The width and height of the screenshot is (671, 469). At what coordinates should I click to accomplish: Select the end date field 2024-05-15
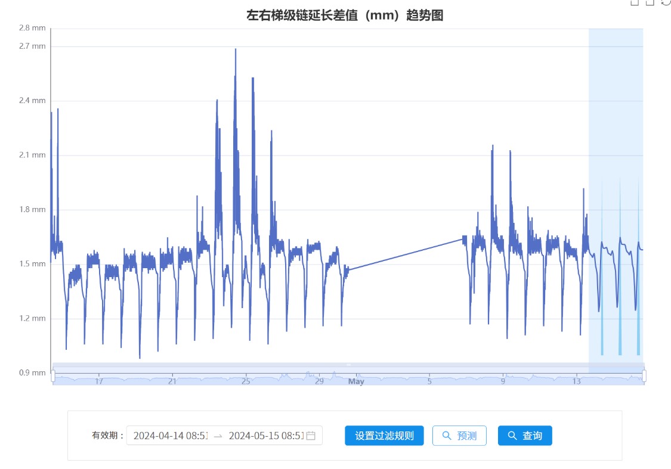[266, 436]
